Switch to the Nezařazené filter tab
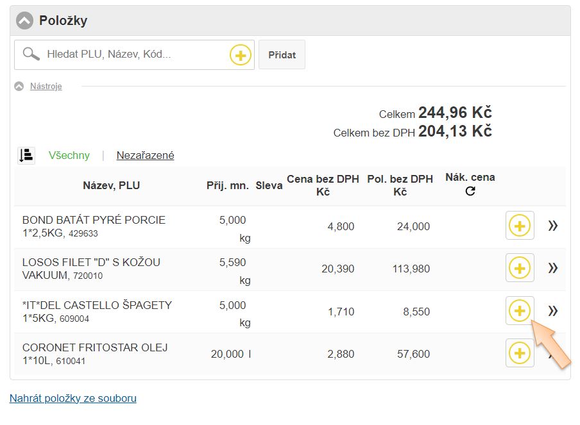580x425 pixels. tap(145, 155)
